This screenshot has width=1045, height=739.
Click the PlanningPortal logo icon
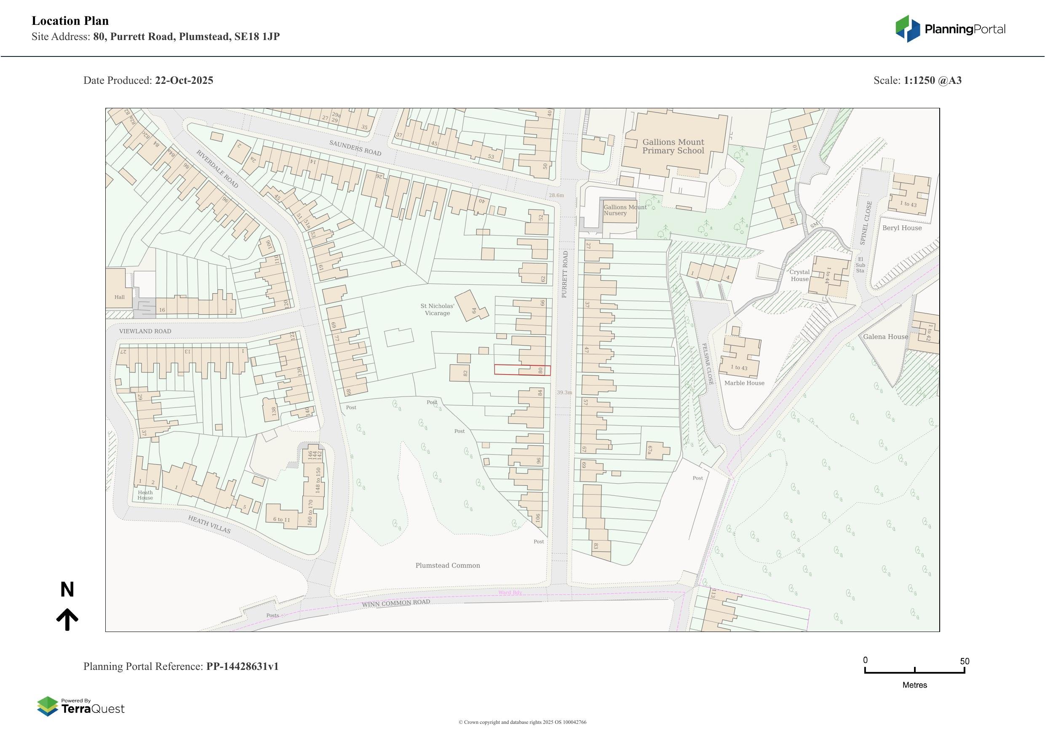tap(908, 29)
